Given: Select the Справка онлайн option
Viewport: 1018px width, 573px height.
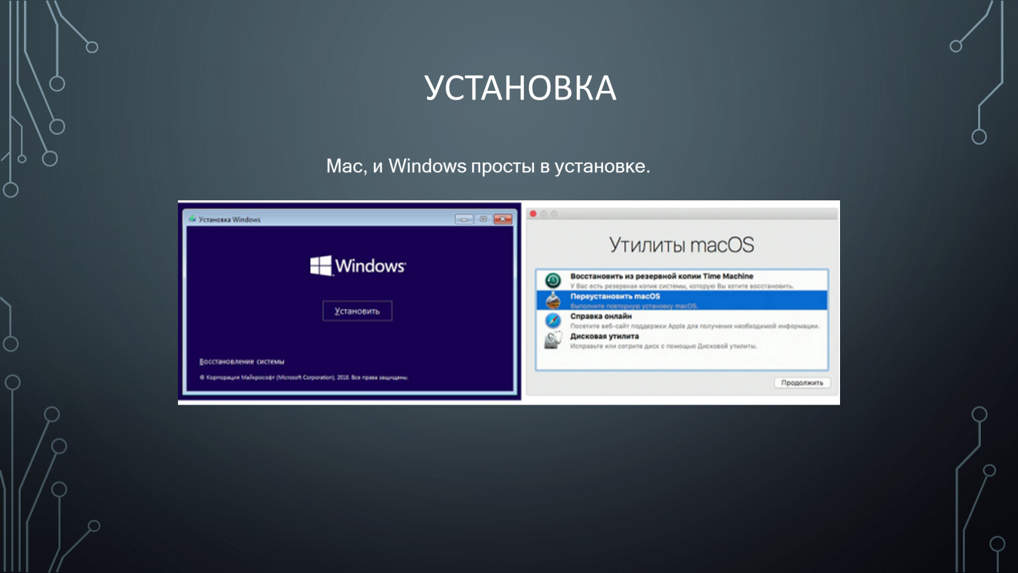Looking at the screenshot, I should pos(682,320).
